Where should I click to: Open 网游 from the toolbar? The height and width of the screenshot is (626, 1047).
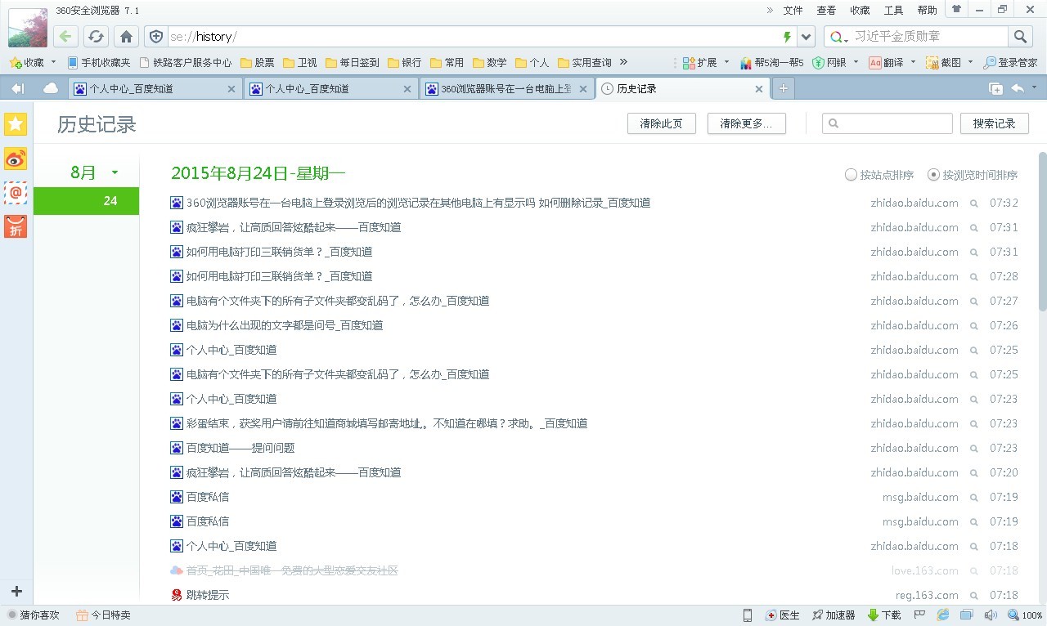(836, 62)
